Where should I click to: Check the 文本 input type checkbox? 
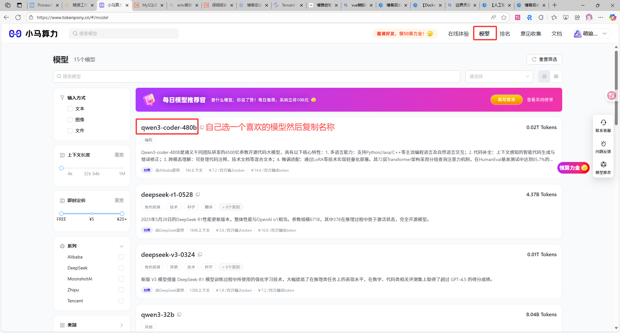click(70, 109)
